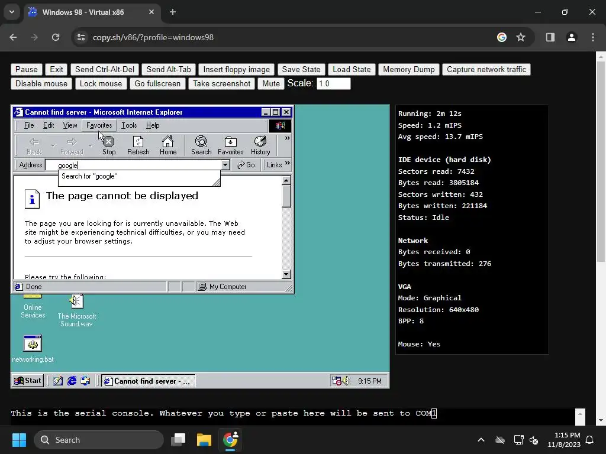This screenshot has height=454, width=606.
Task: Click the Outlook Express Quick Launch icon
Action: click(x=85, y=381)
